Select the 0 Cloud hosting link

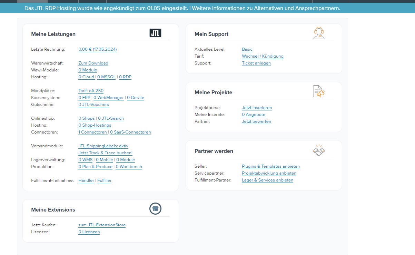pyautogui.click(x=87, y=77)
